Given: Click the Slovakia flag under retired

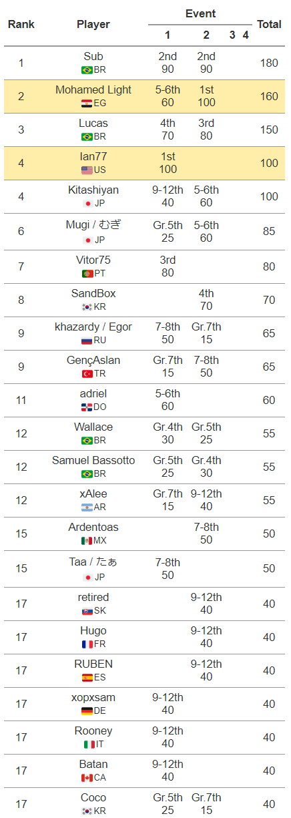Looking at the screenshot, I should (87, 611).
